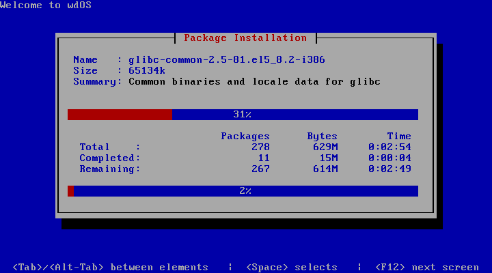Screen dimensions: 492x273
Task: Click the F12 next screen hint
Action: click(x=427, y=267)
